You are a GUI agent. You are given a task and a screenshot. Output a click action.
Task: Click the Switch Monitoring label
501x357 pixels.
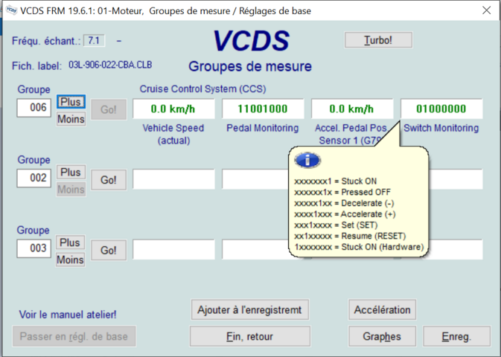click(441, 128)
